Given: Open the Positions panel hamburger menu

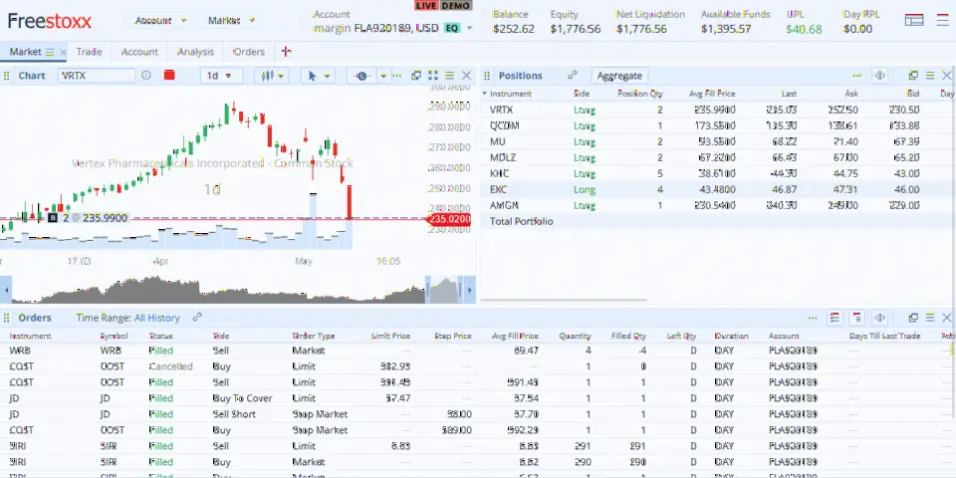Looking at the screenshot, I should click(x=930, y=76).
